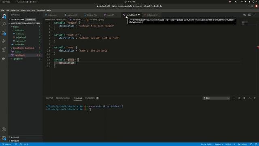
Task: Kill the terminal with trash icon
Action: (244, 98)
